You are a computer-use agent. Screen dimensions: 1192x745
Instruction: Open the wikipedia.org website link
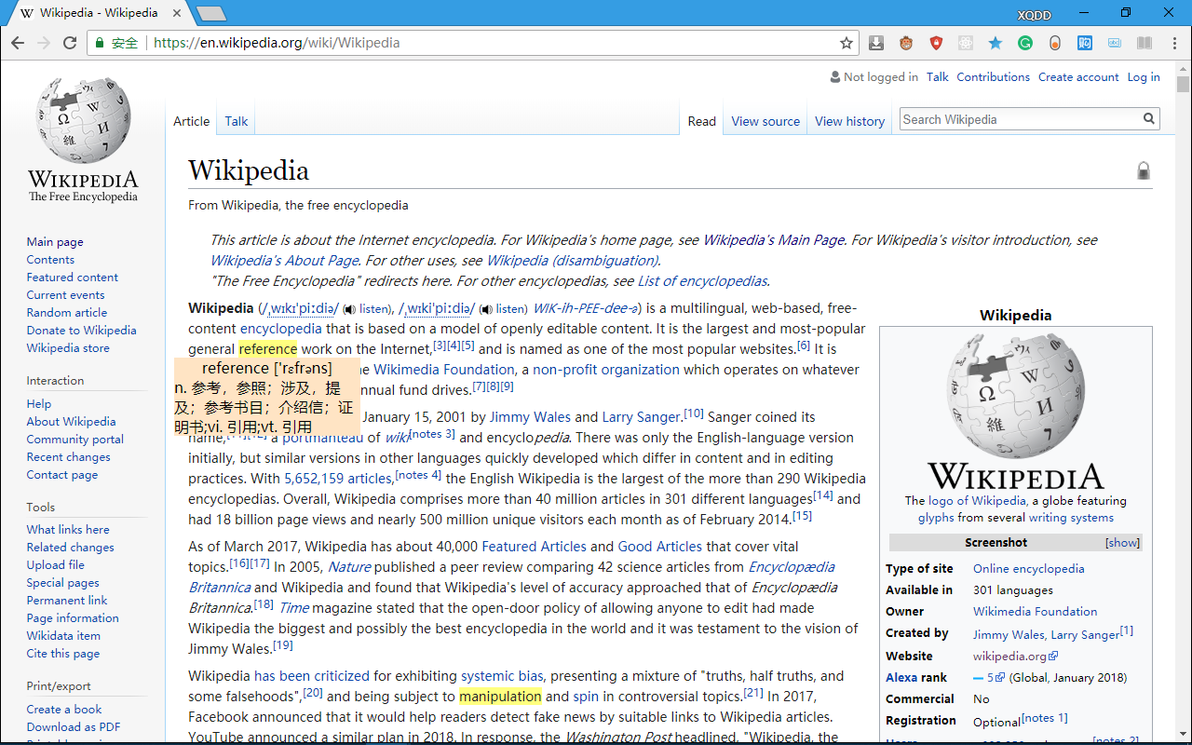coord(1015,657)
